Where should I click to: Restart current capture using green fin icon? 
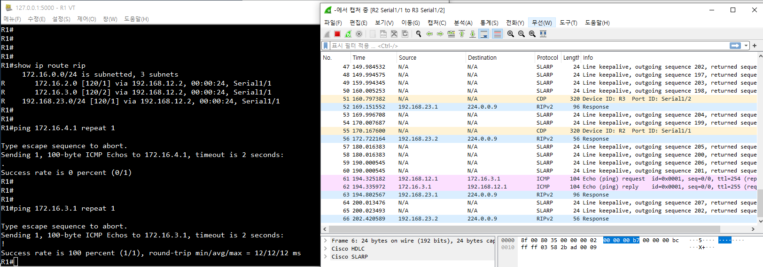(x=348, y=34)
